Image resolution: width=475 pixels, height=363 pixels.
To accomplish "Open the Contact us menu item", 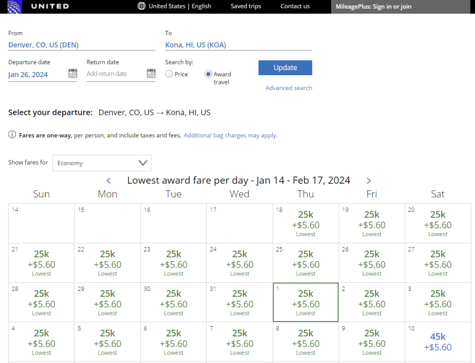I will click(295, 6).
